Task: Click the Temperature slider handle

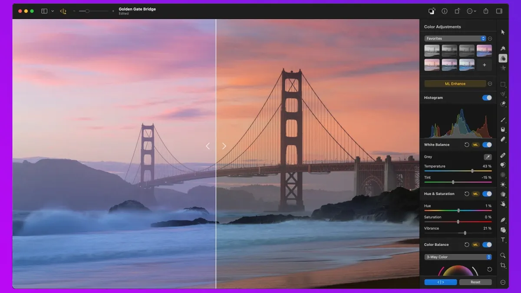Action: (x=472, y=171)
